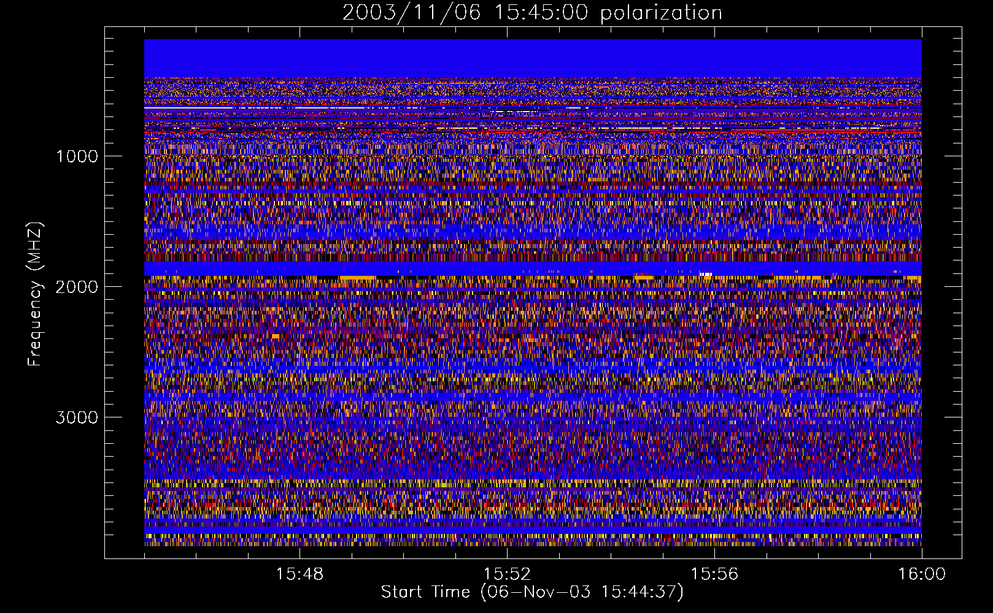Image resolution: width=993 pixels, height=613 pixels.
Task: Click the 16:00 time tick label
Action: (922, 574)
